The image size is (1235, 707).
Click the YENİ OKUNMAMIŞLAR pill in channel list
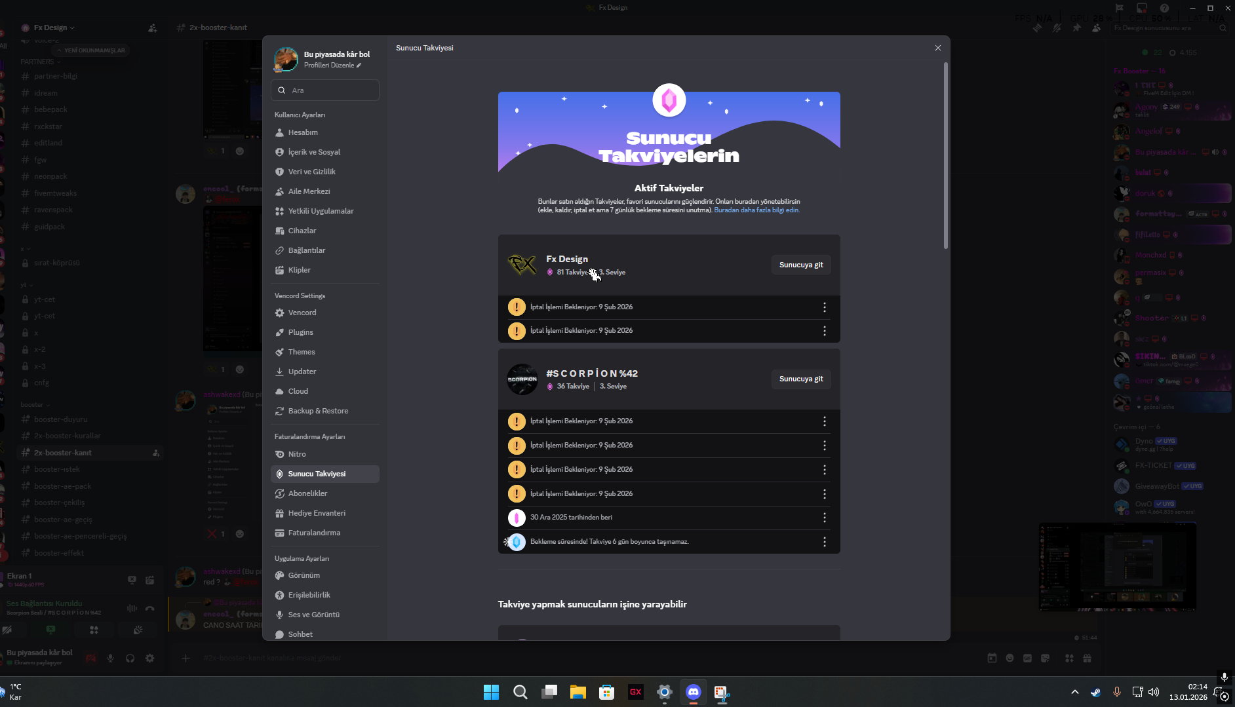pos(90,50)
